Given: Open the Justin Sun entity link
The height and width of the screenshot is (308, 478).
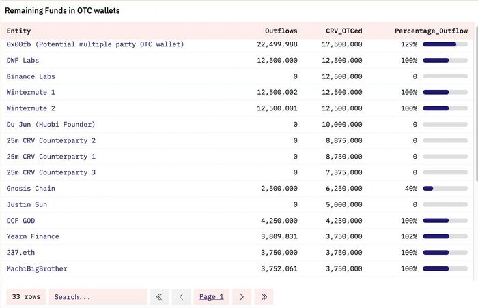Looking at the screenshot, I should (27, 204).
